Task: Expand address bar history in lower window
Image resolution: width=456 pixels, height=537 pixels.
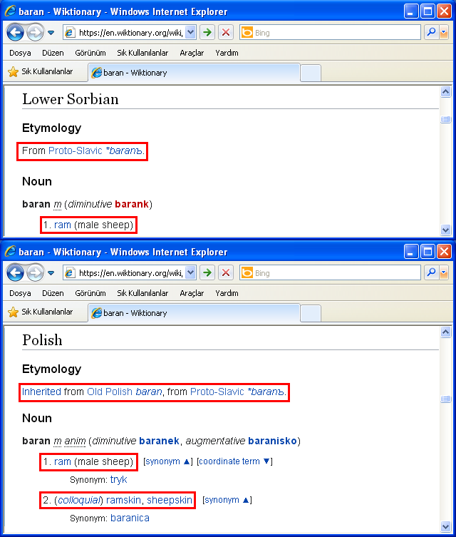Action: point(190,273)
